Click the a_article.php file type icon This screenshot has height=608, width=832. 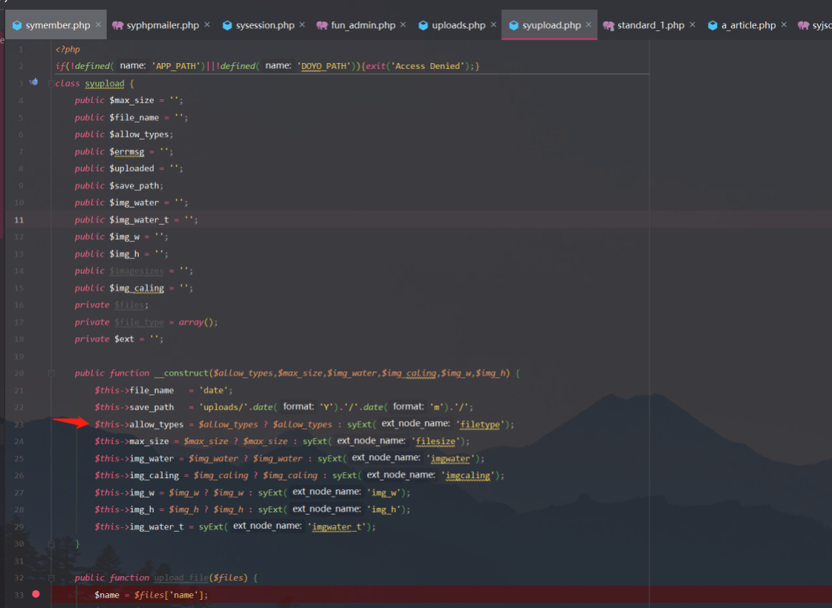[712, 25]
